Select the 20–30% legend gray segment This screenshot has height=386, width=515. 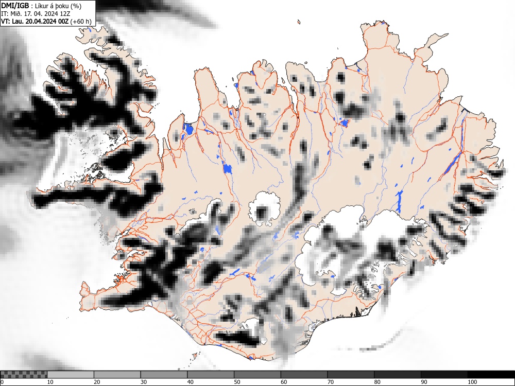coord(117,375)
